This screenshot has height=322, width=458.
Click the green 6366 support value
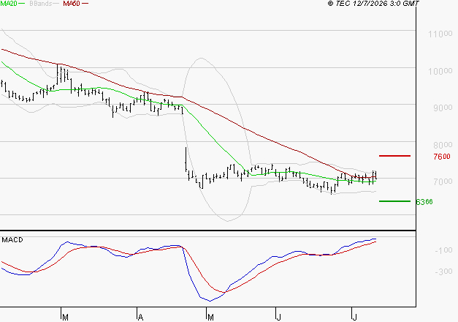[424, 202]
